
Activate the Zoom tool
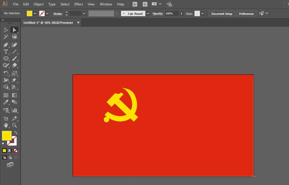pos(14,125)
